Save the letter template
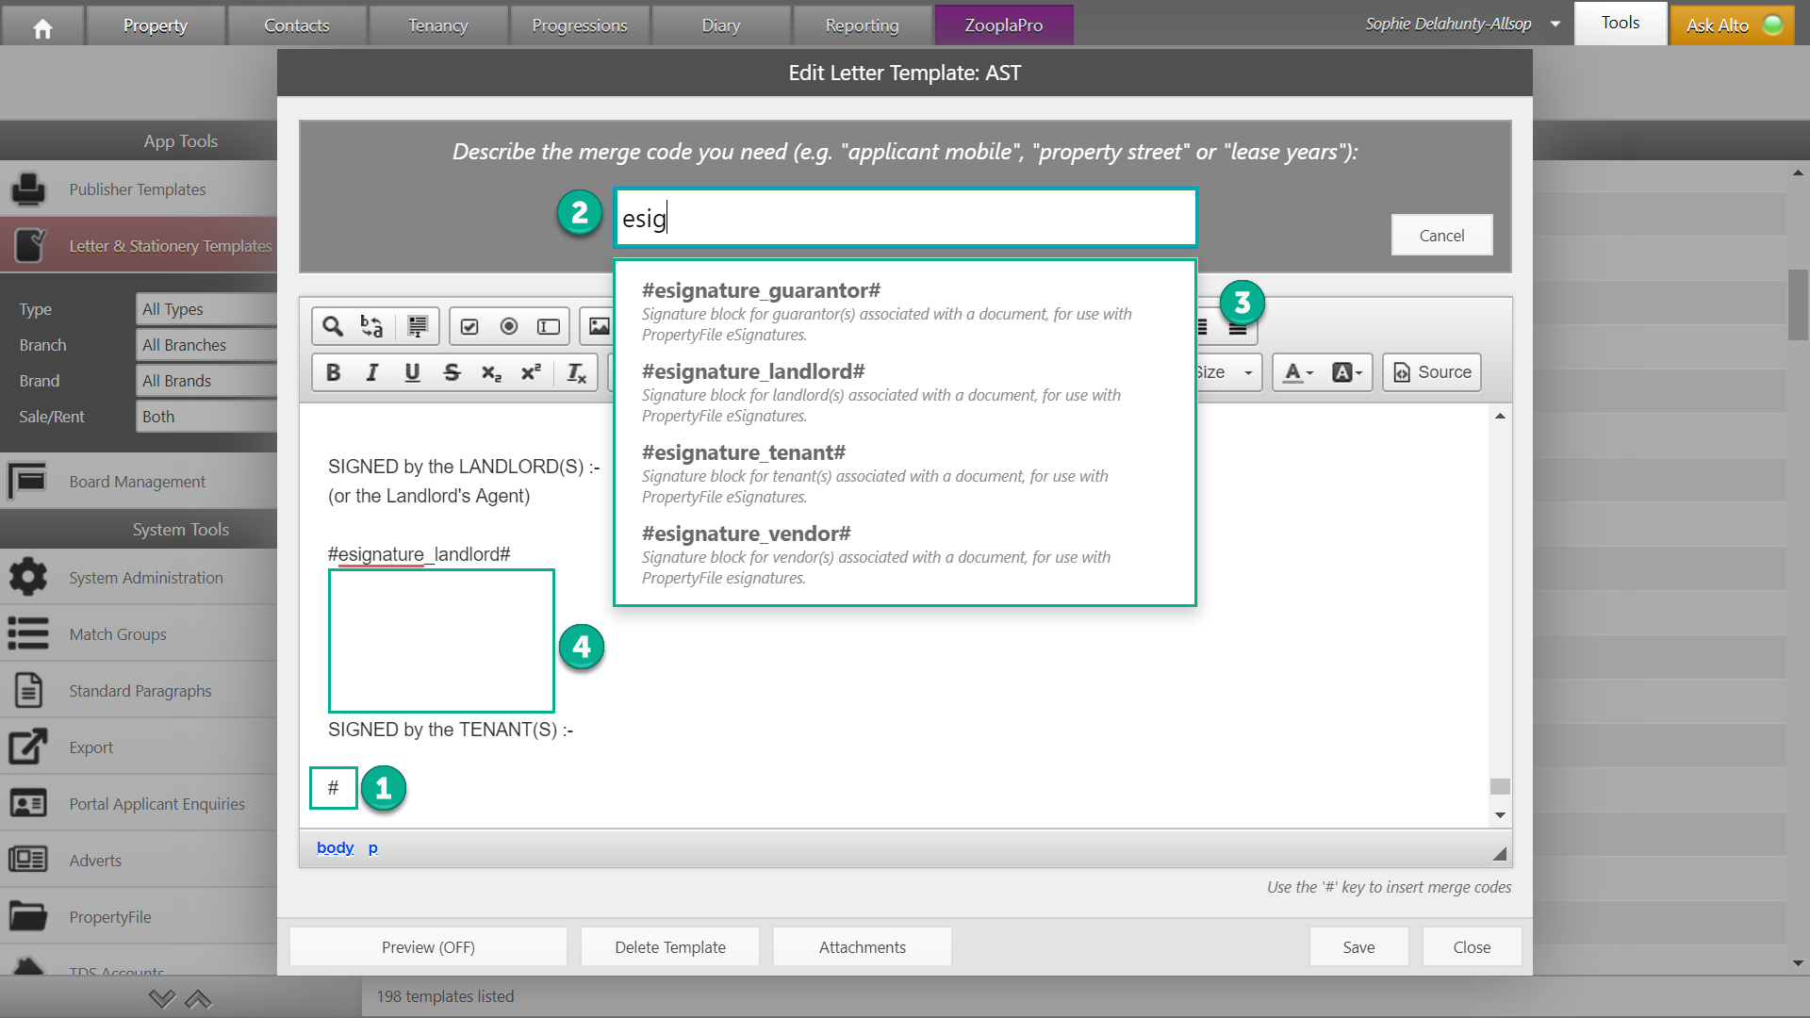 [1358, 946]
